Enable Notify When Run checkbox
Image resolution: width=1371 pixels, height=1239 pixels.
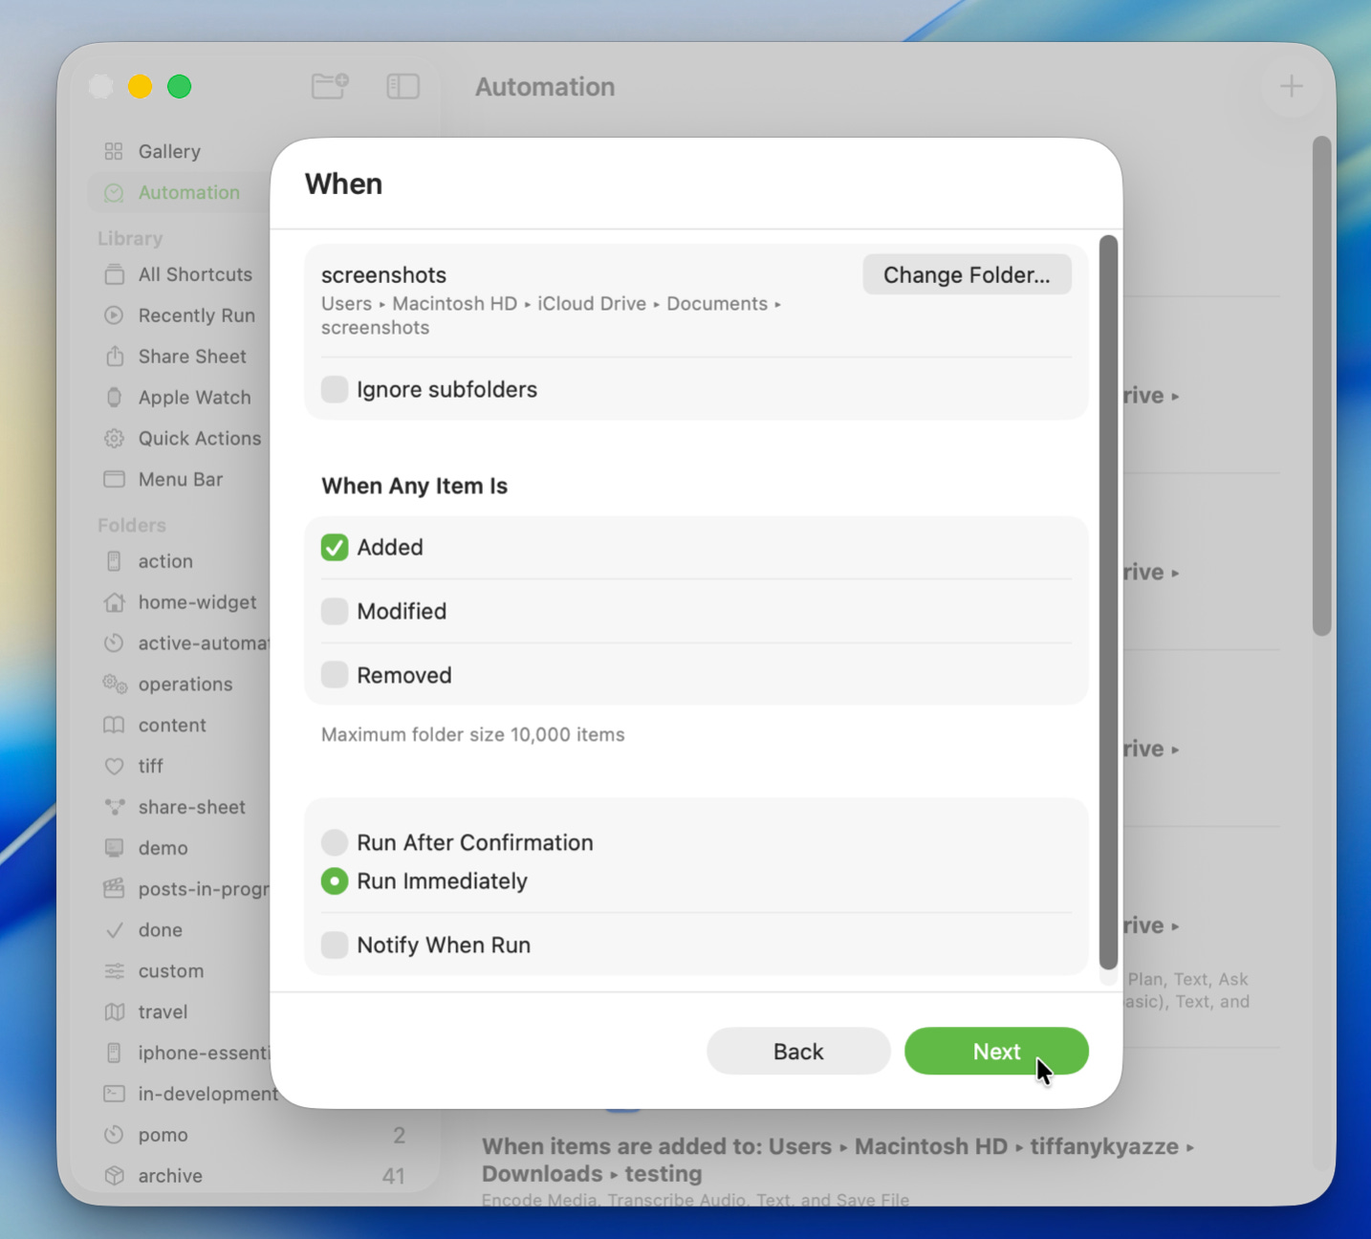point(335,945)
